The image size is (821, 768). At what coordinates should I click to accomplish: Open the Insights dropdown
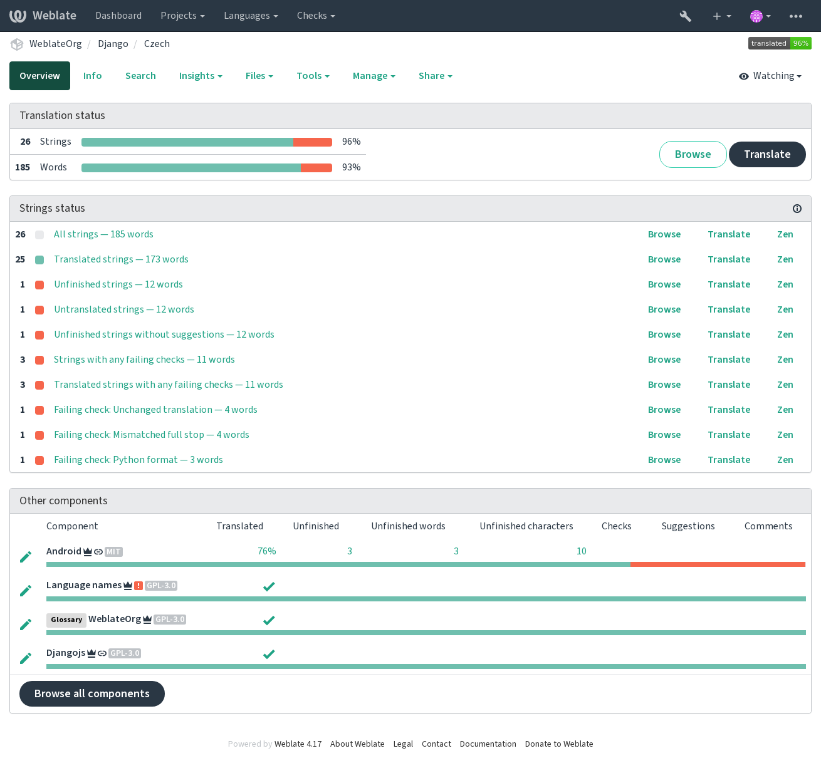coord(201,76)
